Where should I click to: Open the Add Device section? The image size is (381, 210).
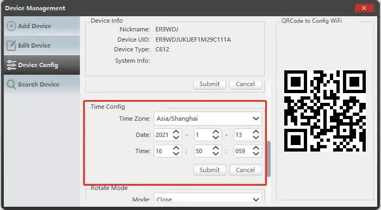pos(41,26)
